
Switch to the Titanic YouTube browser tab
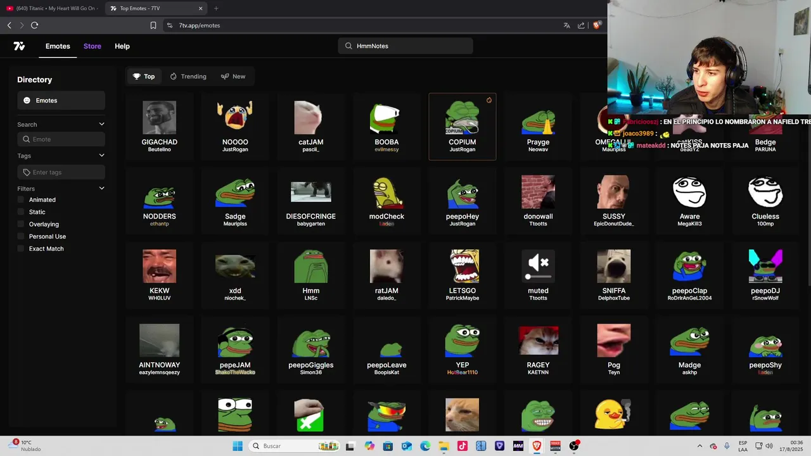[52, 8]
